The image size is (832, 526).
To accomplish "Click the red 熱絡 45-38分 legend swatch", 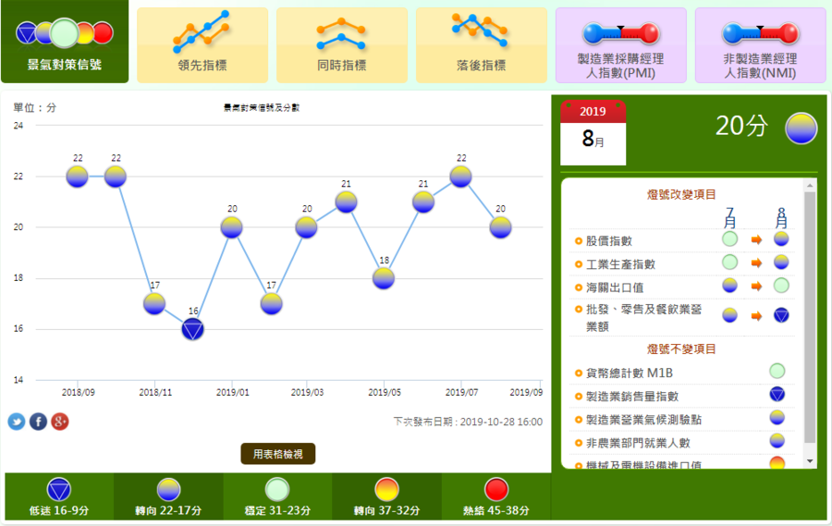I will tap(496, 490).
